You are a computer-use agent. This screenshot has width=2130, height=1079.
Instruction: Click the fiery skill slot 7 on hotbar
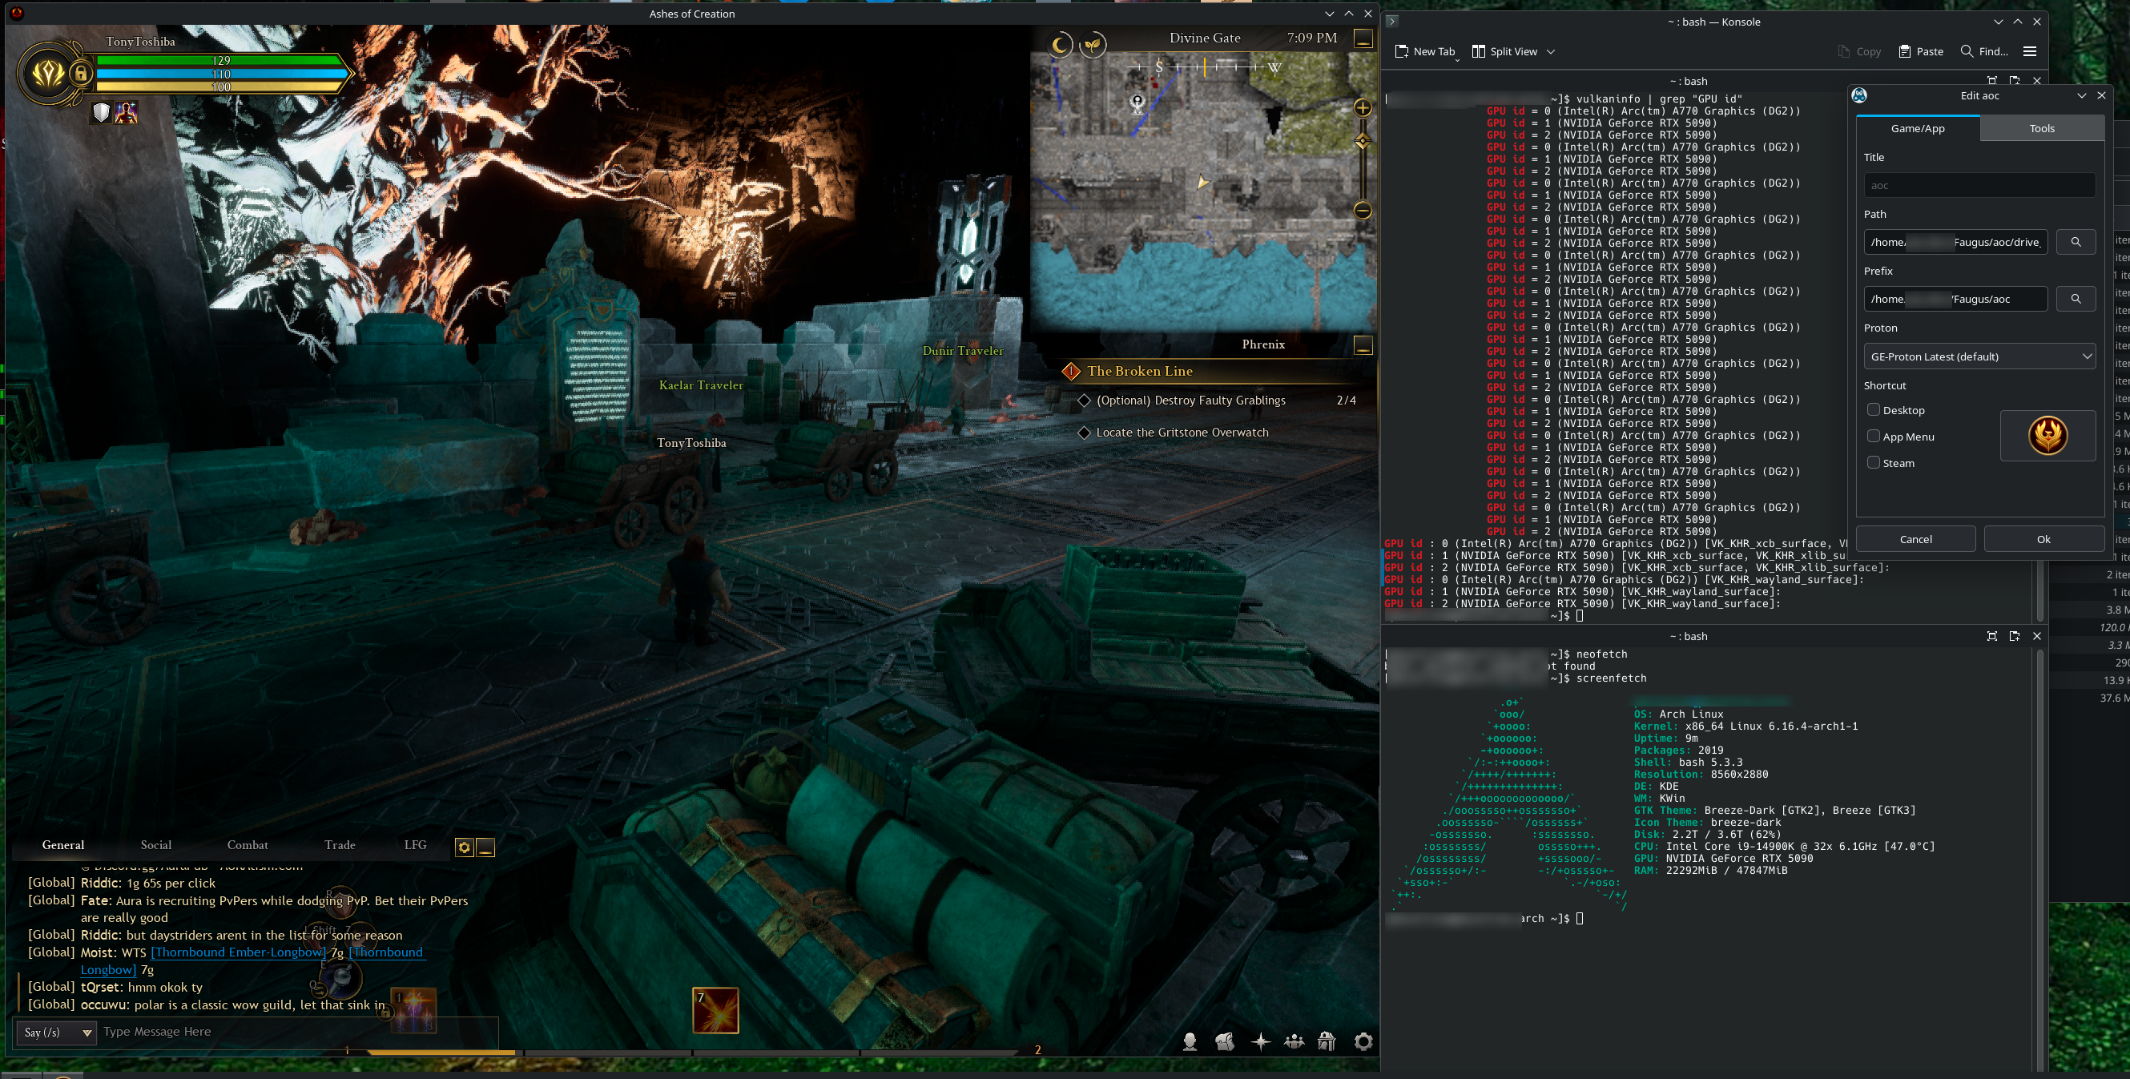[715, 1010]
